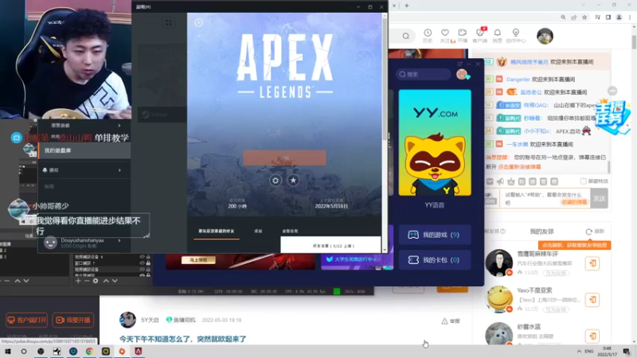Favorite Apex Legends with the star icon
The width and height of the screenshot is (637, 358).
tap(293, 181)
